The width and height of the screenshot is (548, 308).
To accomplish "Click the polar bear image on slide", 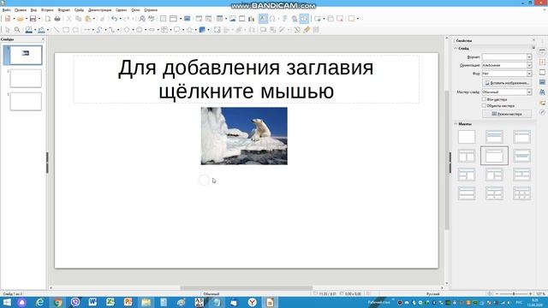I will pyautogui.click(x=244, y=136).
